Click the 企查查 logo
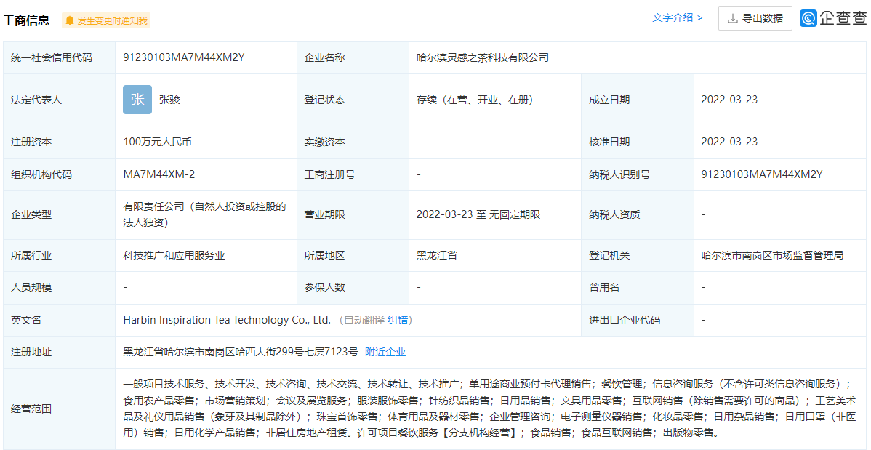871x450 pixels. pos(832,18)
